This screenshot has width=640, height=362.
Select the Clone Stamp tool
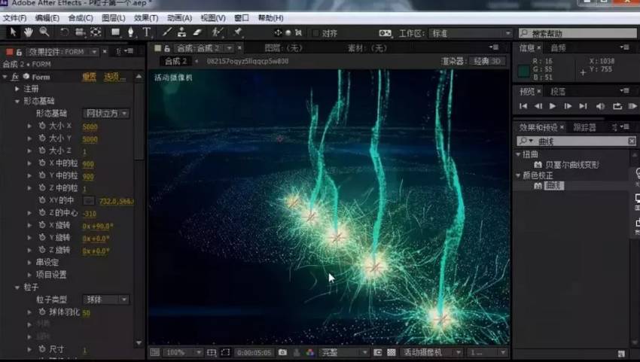(x=182, y=32)
